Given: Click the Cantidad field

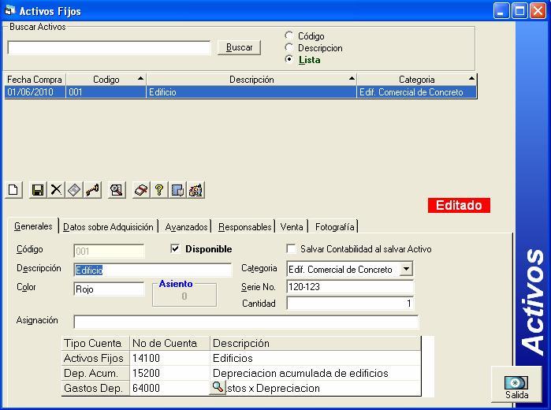Looking at the screenshot, I should 350,303.
